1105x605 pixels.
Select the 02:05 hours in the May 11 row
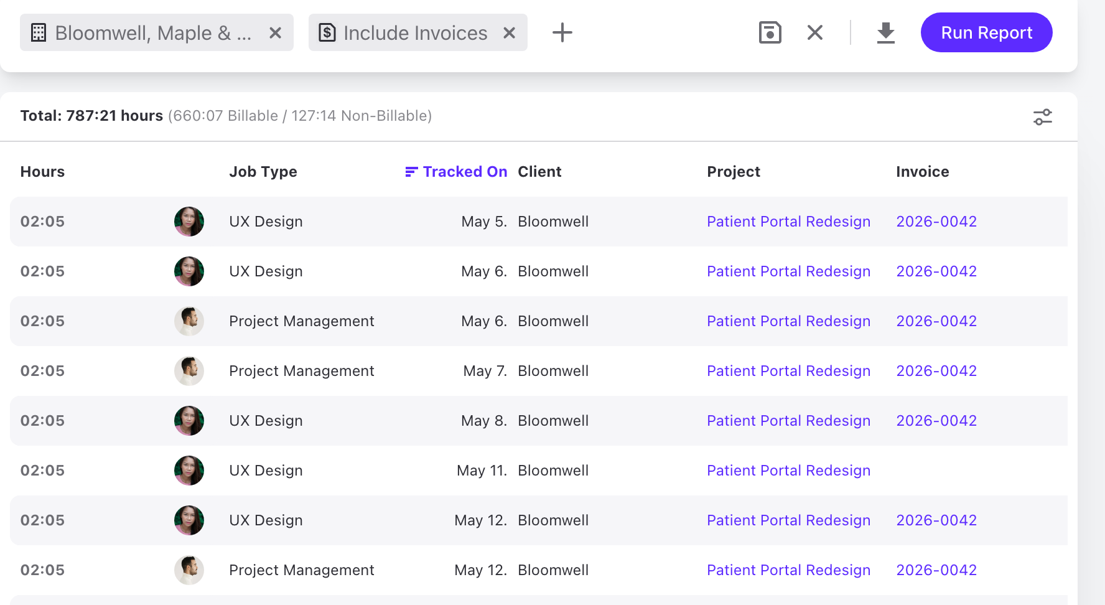[x=42, y=471]
